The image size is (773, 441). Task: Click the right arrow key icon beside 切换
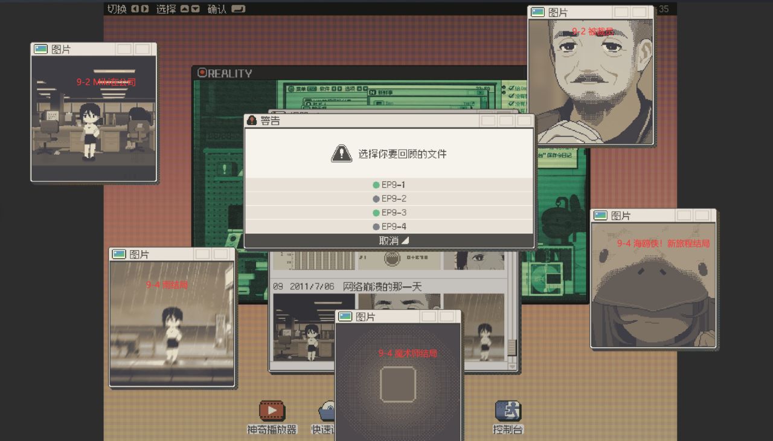(x=145, y=8)
